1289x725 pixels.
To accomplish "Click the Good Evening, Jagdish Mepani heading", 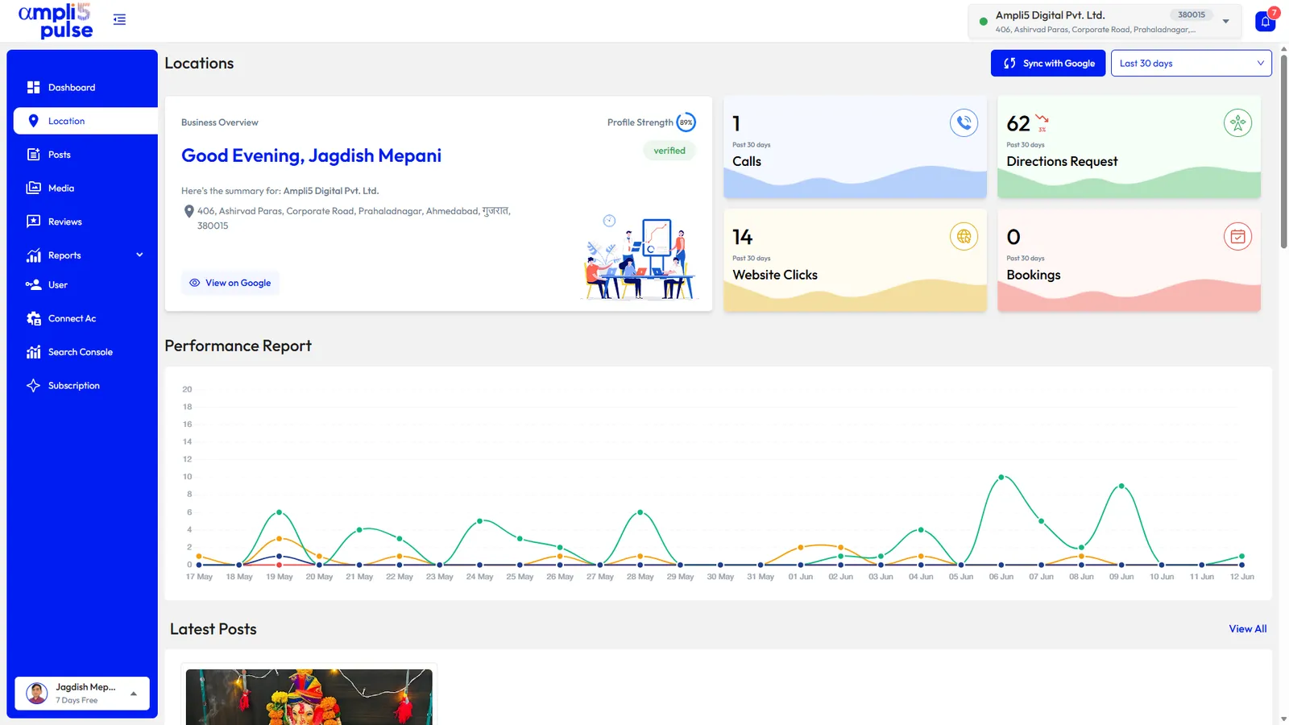I will tap(311, 155).
